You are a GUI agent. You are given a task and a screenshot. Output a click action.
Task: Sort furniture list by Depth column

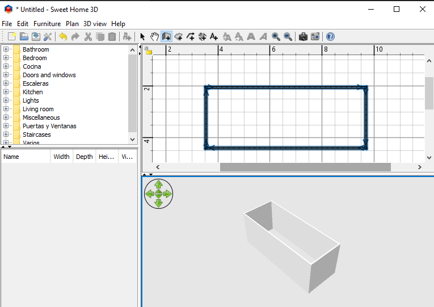85,157
